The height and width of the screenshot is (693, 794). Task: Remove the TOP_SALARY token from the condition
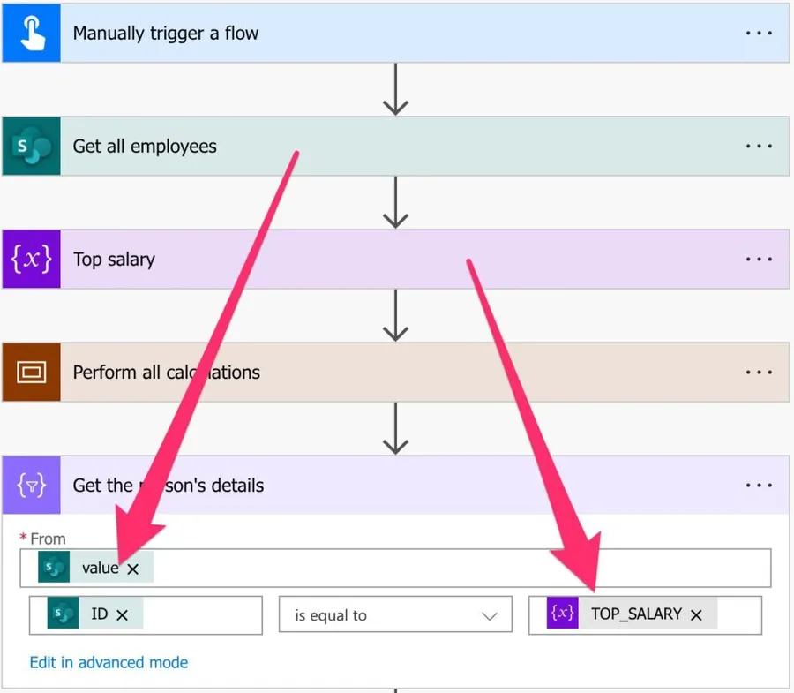point(696,615)
